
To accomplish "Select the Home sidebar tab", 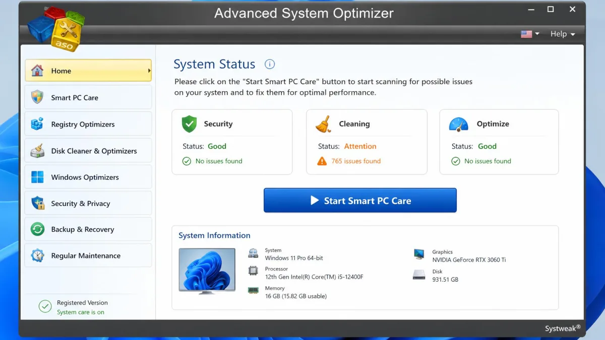I will tap(88, 71).
